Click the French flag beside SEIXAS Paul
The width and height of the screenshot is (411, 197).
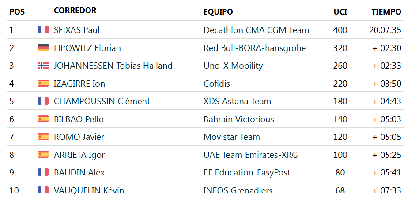(x=43, y=30)
